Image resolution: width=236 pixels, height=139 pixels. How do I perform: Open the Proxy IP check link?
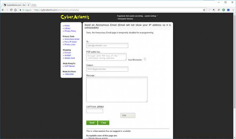coord(70,42)
